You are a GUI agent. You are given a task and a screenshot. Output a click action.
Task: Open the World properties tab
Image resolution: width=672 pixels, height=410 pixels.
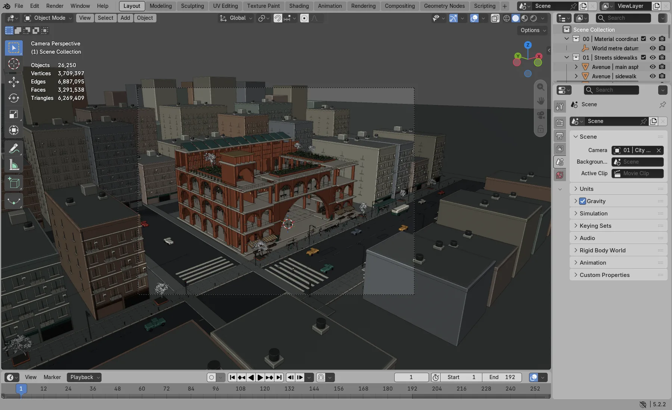(560, 175)
